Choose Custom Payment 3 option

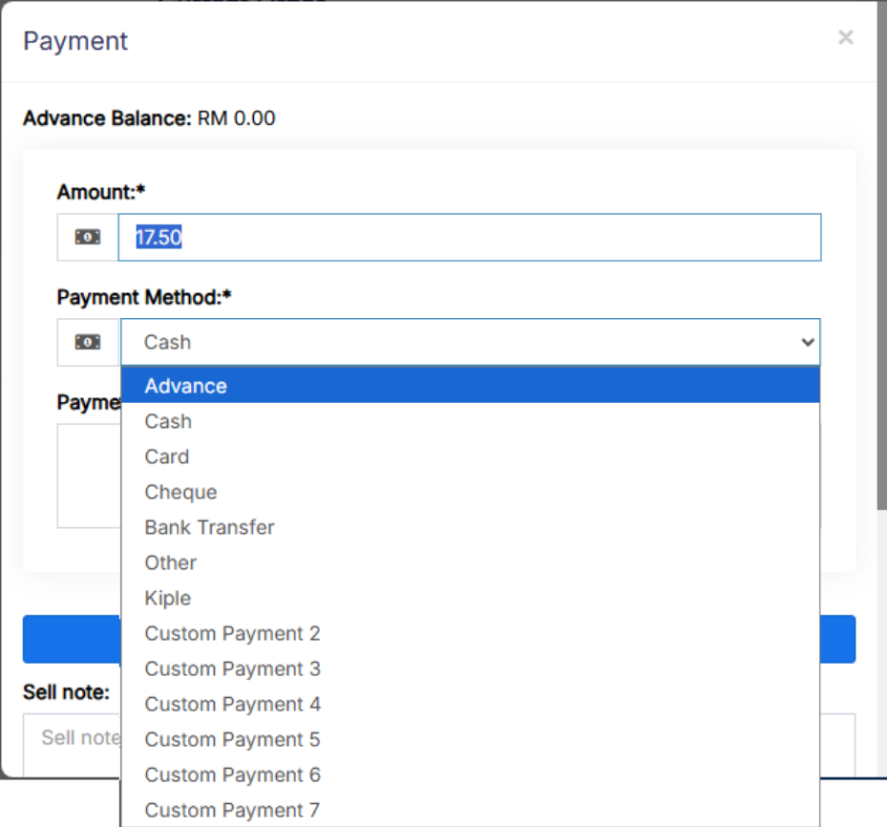click(x=232, y=668)
